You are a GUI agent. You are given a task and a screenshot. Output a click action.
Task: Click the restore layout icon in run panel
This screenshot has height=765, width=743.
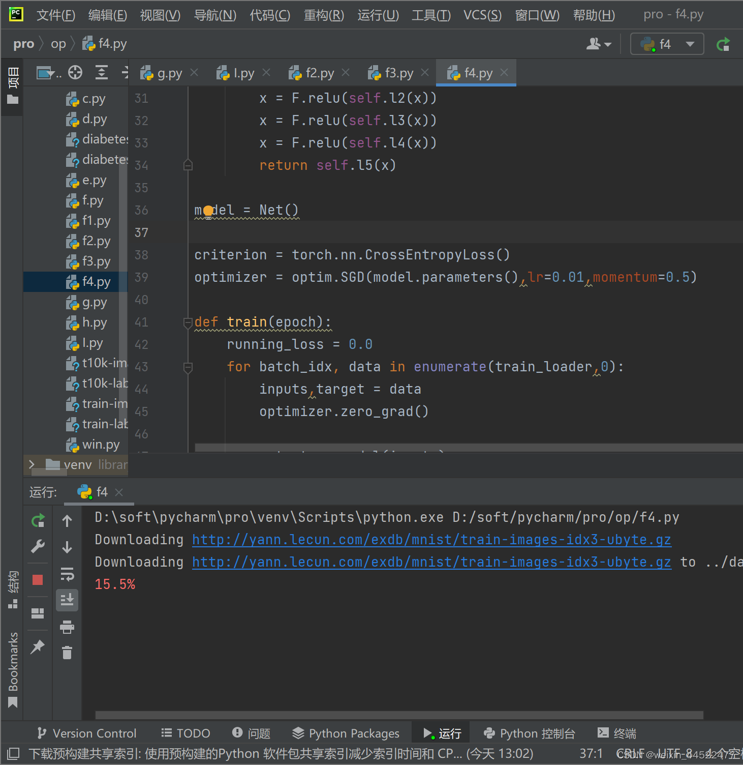click(38, 613)
